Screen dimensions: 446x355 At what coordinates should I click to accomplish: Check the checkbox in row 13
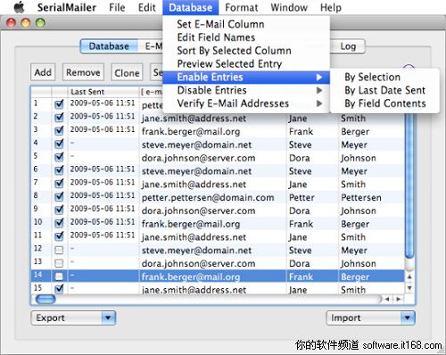pos(59,263)
